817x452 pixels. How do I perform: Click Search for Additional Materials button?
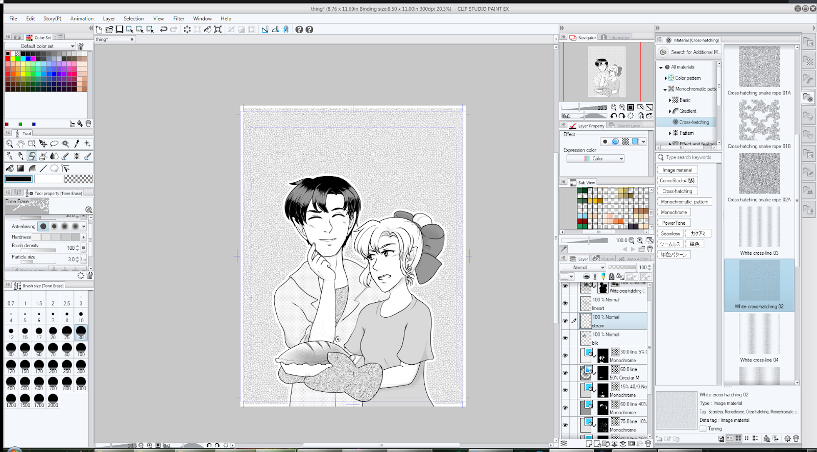(x=688, y=52)
